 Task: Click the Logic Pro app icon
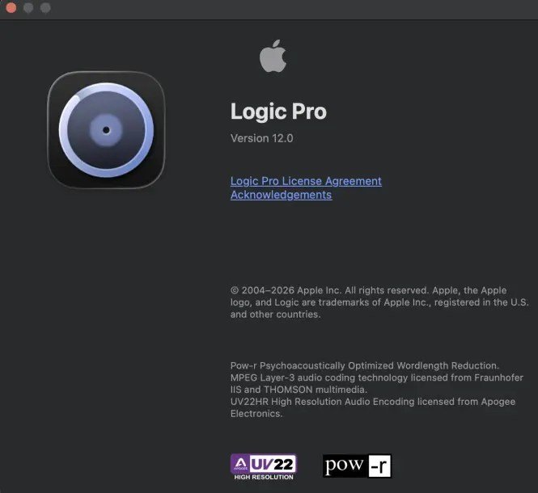tap(106, 130)
